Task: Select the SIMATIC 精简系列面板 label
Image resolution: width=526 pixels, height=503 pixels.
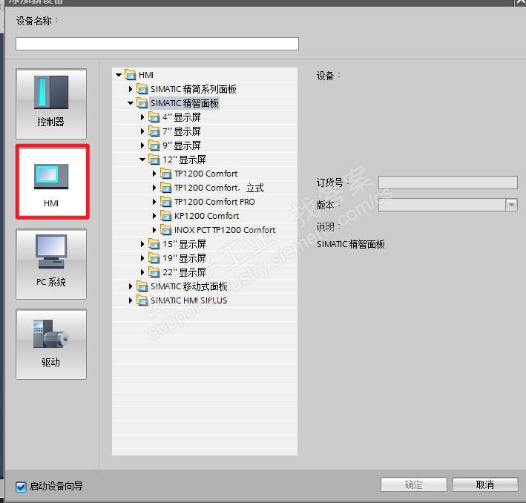Action: [194, 89]
